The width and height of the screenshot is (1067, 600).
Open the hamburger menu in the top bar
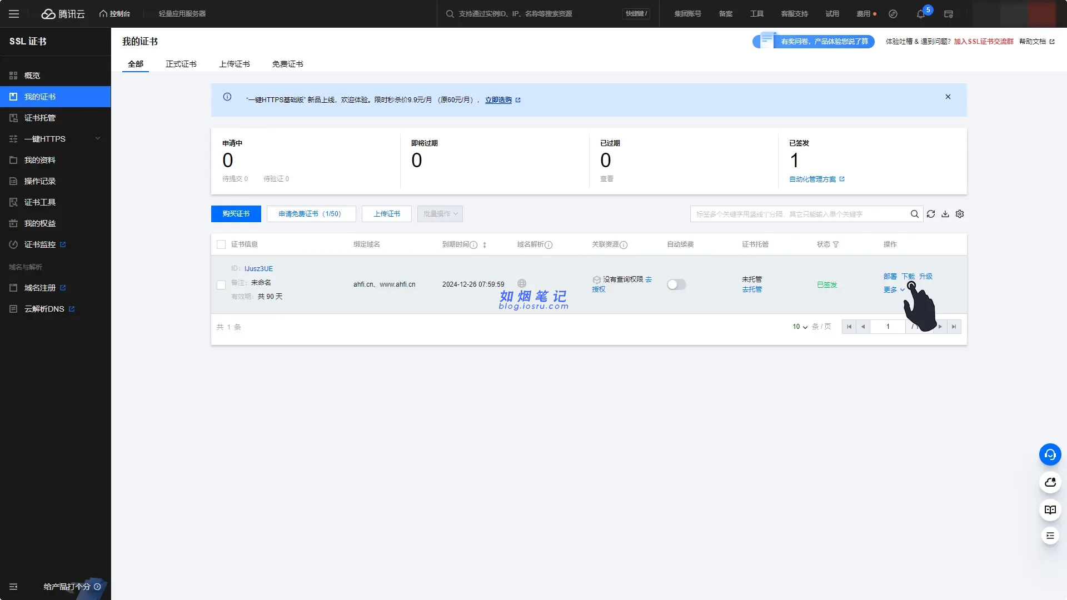pyautogui.click(x=14, y=14)
